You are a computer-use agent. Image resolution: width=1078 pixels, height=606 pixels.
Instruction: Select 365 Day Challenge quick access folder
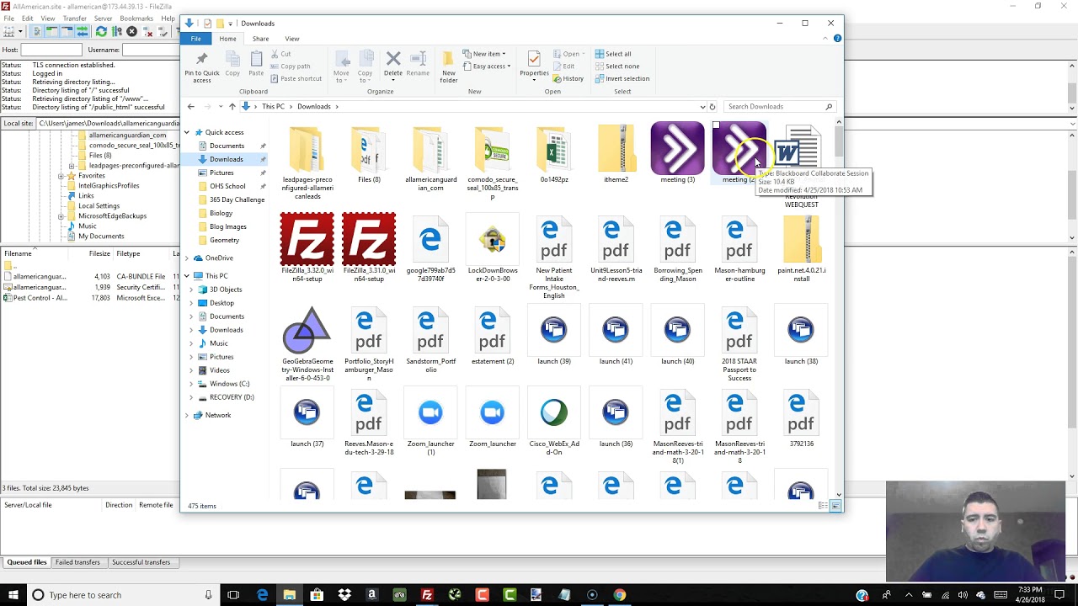point(237,199)
